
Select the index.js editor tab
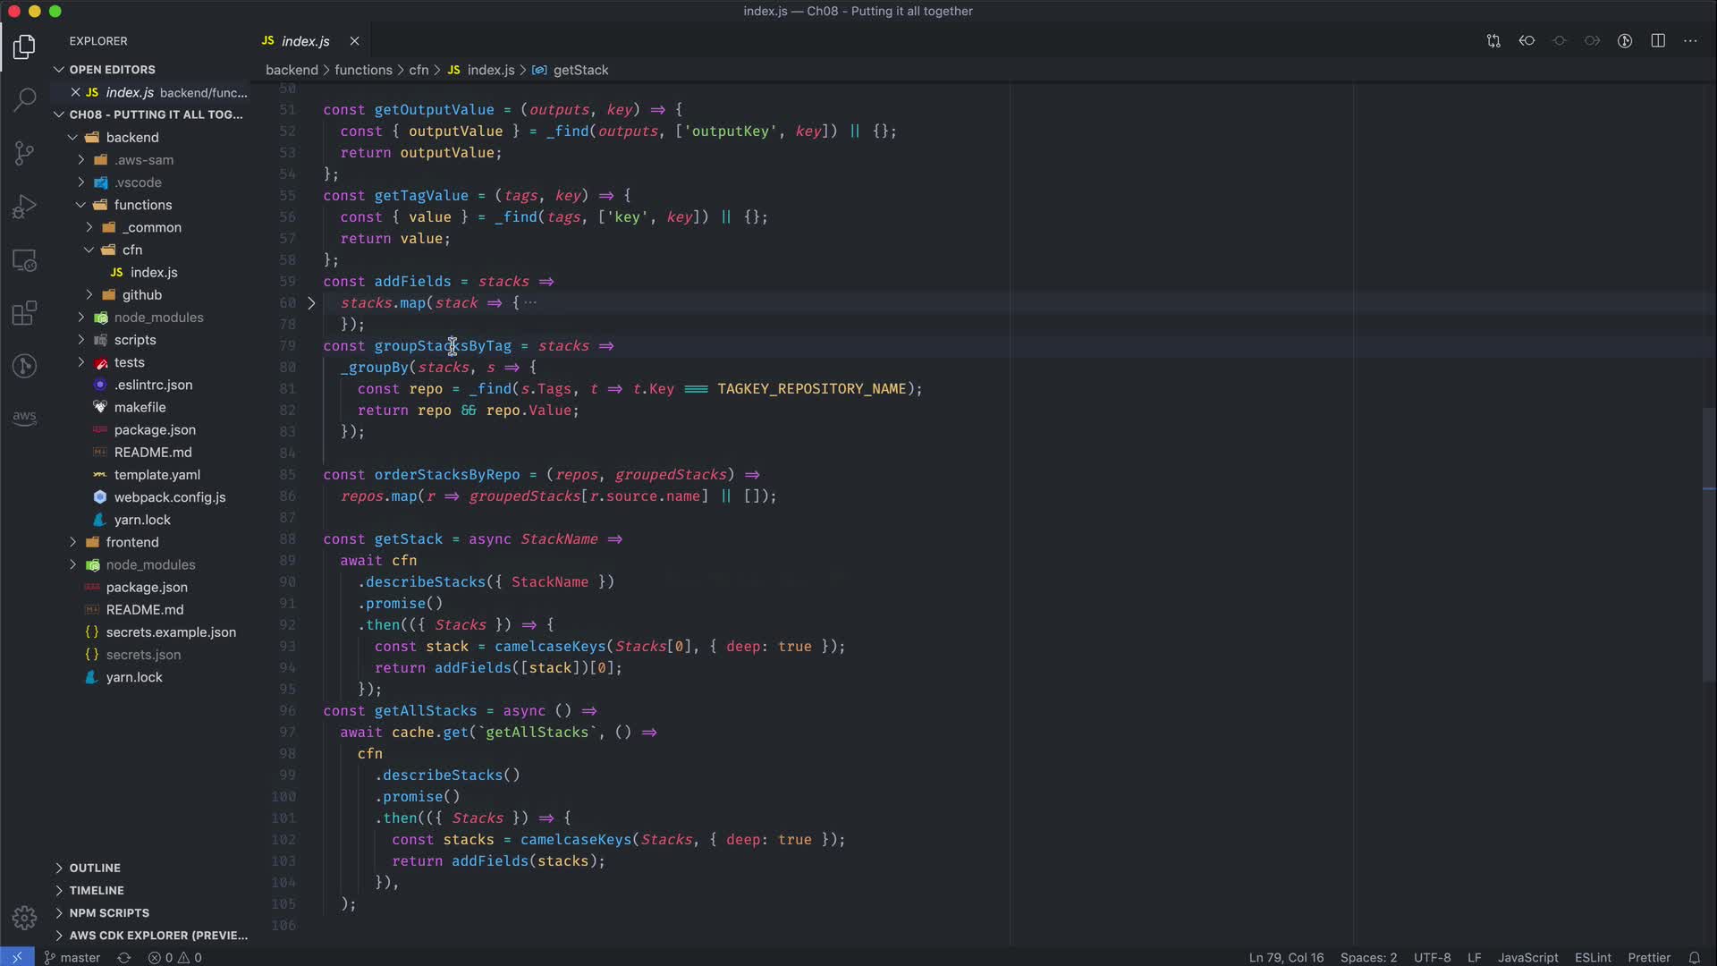(305, 41)
